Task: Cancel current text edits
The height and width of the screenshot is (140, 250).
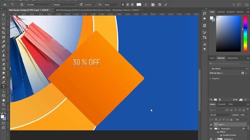Action: (160, 5)
